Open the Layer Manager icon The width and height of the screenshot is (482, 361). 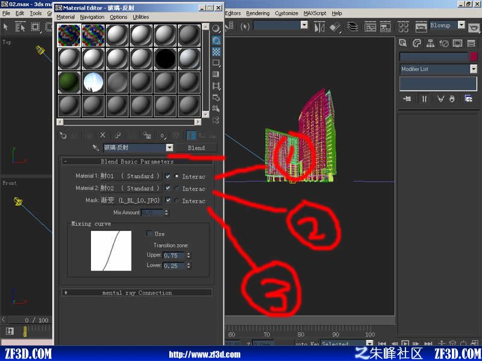pyautogui.click(x=352, y=27)
